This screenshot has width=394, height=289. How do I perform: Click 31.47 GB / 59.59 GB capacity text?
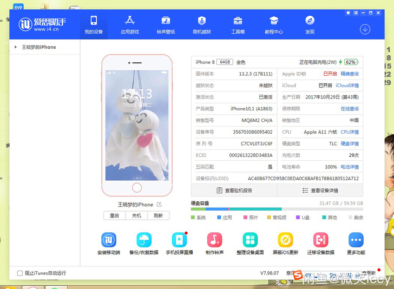click(x=341, y=203)
